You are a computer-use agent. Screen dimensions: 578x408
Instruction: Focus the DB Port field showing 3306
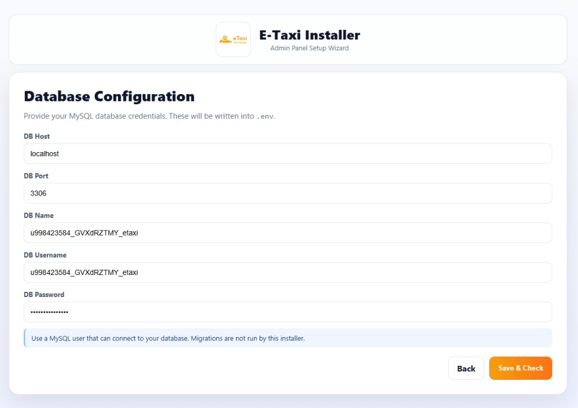pyautogui.click(x=287, y=193)
